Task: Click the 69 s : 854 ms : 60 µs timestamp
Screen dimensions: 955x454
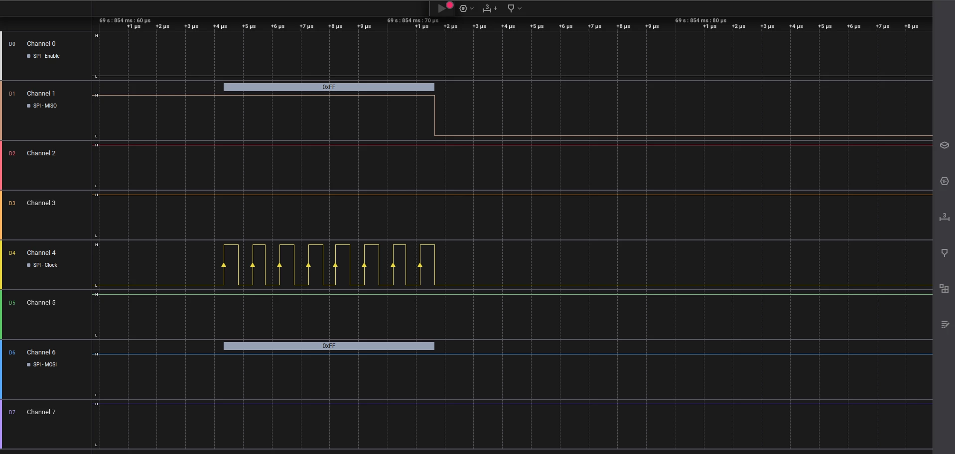Action: point(125,20)
